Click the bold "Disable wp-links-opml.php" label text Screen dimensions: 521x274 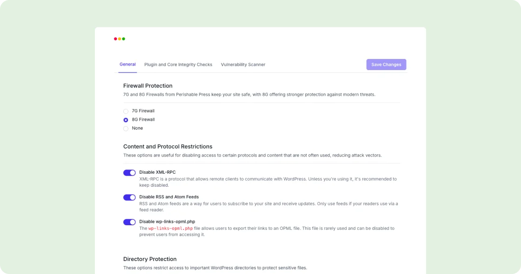pyautogui.click(x=167, y=222)
